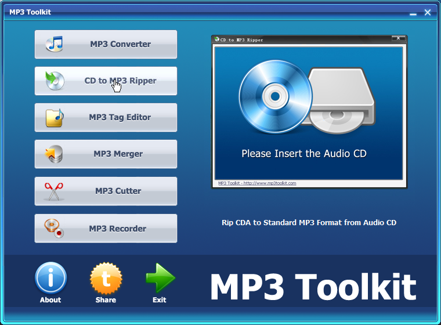Open the MP3 Converter tool
This screenshot has width=441, height=325.
tap(106, 45)
